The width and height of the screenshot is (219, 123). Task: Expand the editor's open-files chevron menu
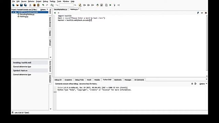click(202, 13)
